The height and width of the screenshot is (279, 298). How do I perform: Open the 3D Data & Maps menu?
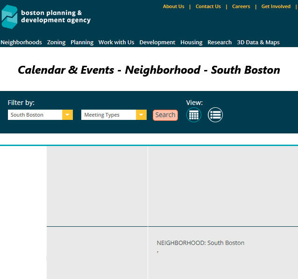(x=258, y=42)
